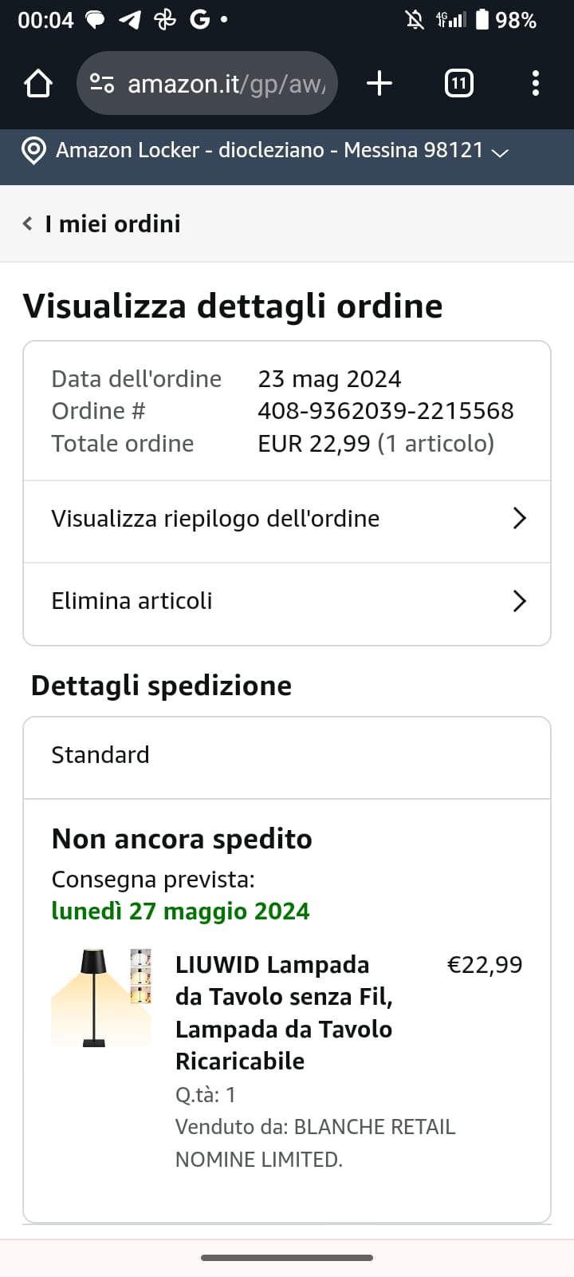Go back to I miei ordini
This screenshot has height=1277, width=574.
[112, 223]
